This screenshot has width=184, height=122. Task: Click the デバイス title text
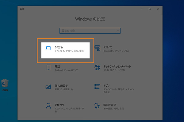tap(108, 47)
